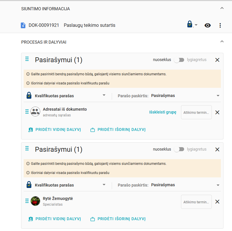Click Pridėti išorinį dalyvį in the second step
Image resolution: width=232 pixels, height=231 pixels.
tap(118, 219)
